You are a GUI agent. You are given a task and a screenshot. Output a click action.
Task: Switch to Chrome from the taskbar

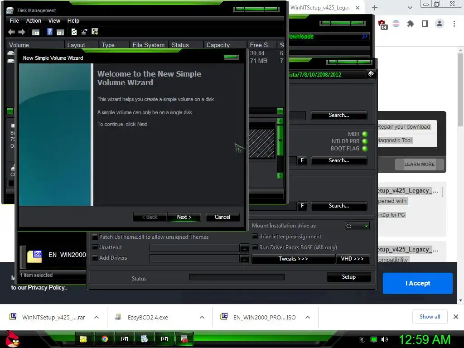105,339
